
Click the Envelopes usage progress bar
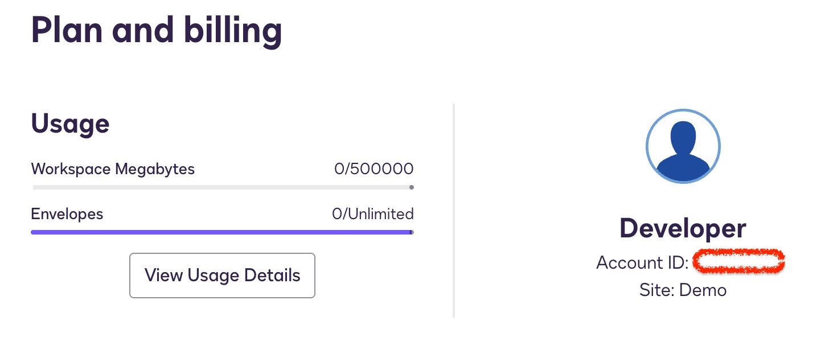point(222,232)
